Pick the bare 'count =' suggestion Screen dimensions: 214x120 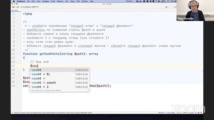[59, 78]
